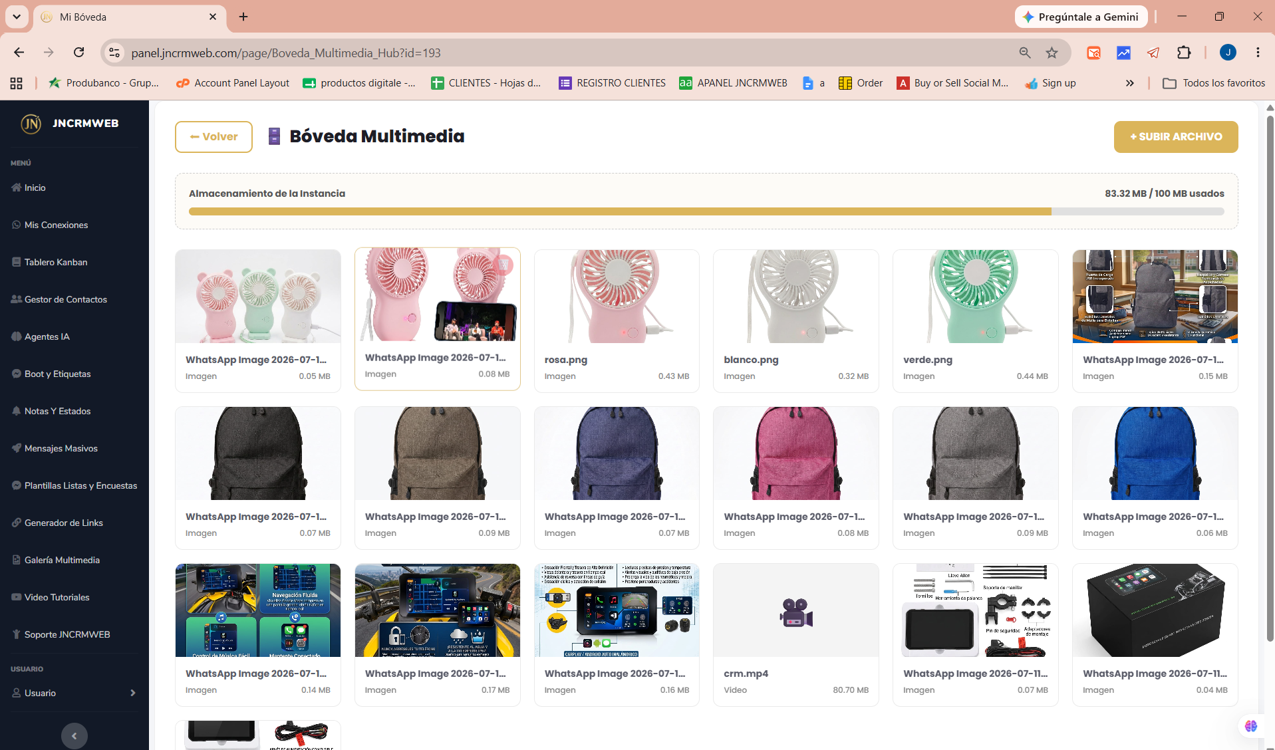1275x750 pixels.
Task: Open the Sign up bookmark
Action: [1050, 83]
